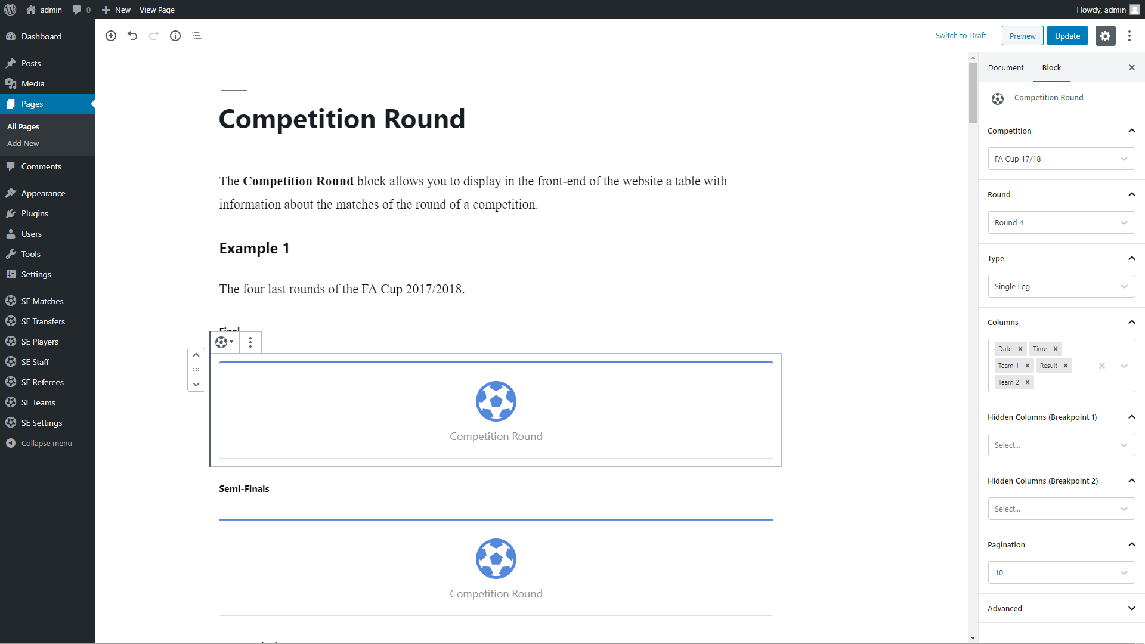This screenshot has height=644, width=1145.
Task: Click the Hidden Columns Breakpoint 1 select field
Action: tap(1051, 445)
